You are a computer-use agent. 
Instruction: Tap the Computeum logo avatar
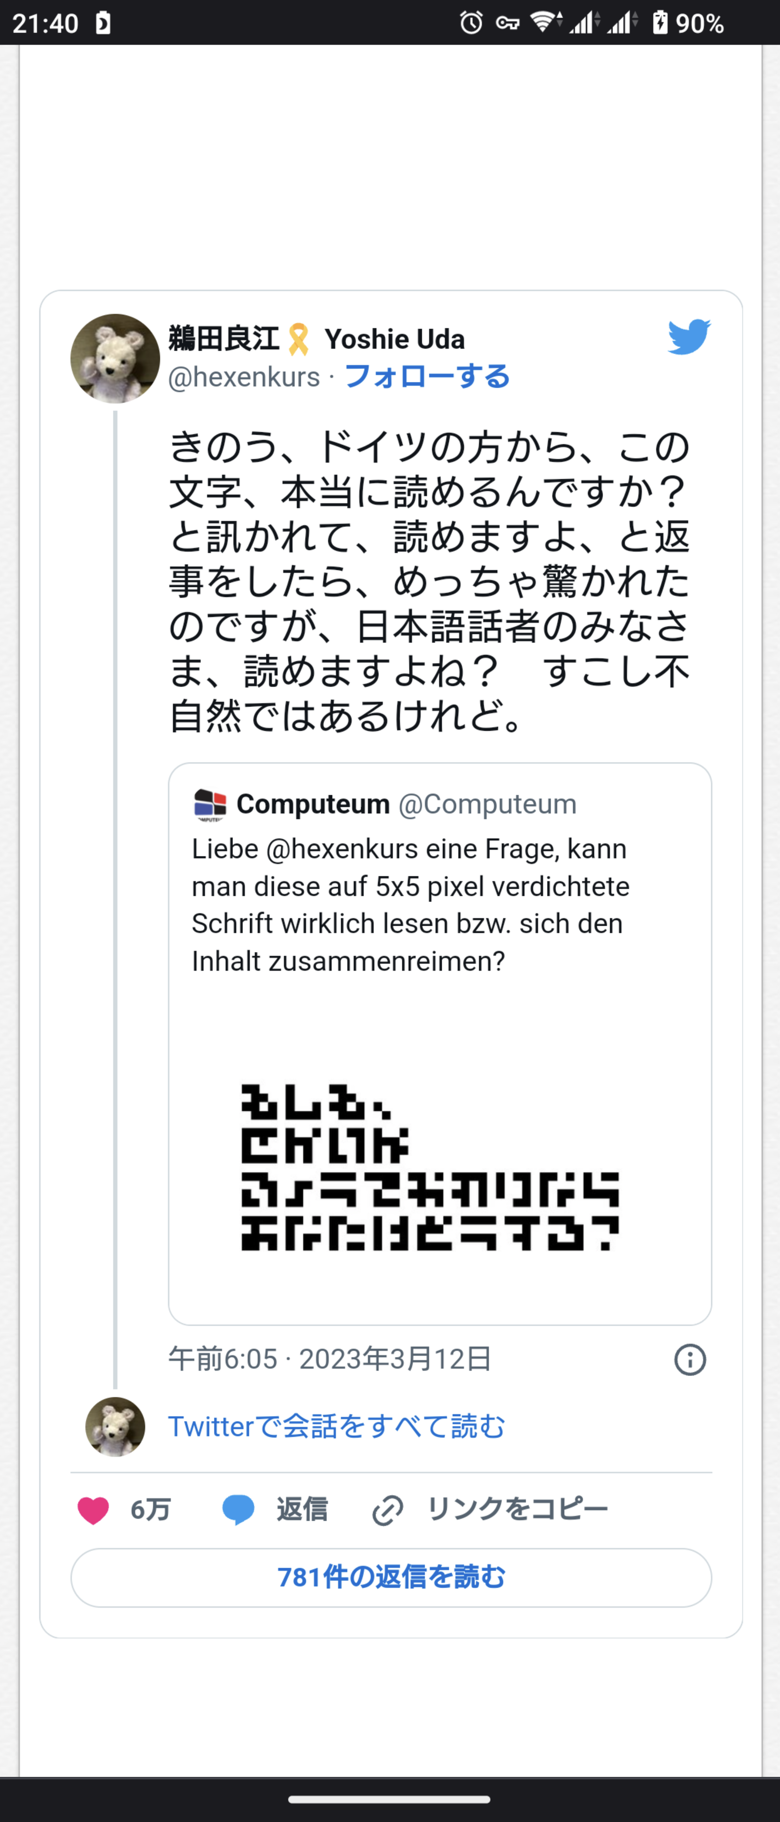[x=209, y=804]
